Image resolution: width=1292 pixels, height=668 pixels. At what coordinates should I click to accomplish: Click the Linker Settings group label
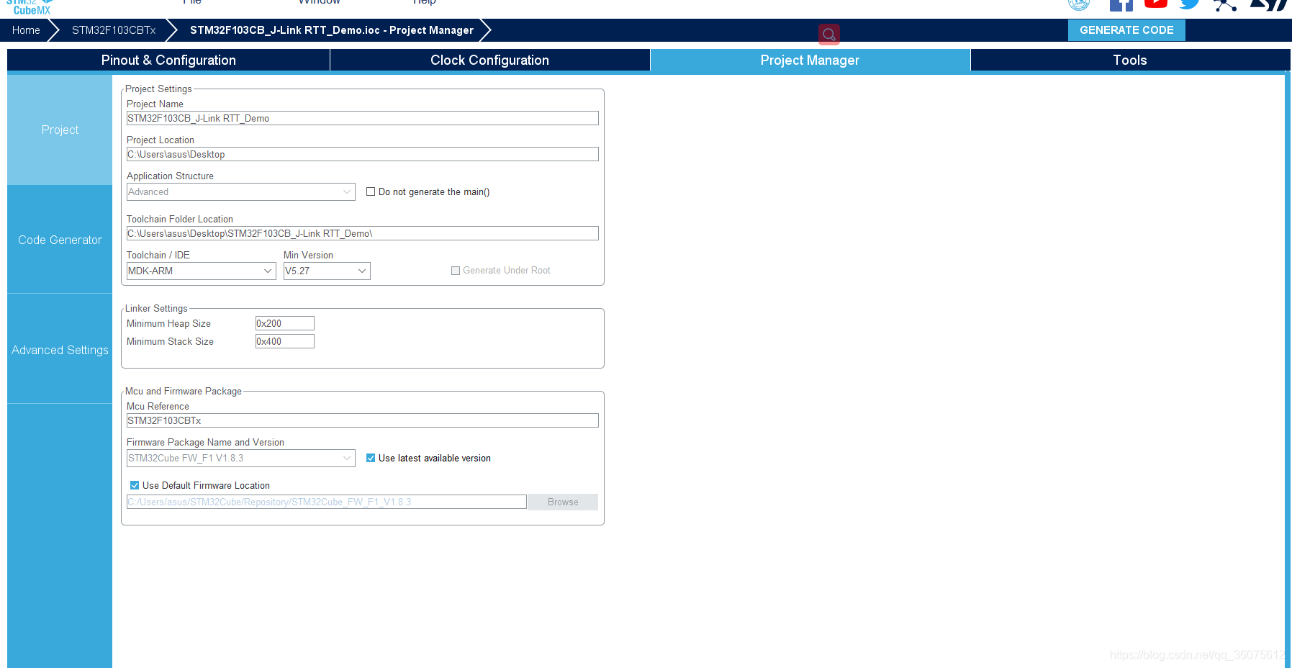156,308
